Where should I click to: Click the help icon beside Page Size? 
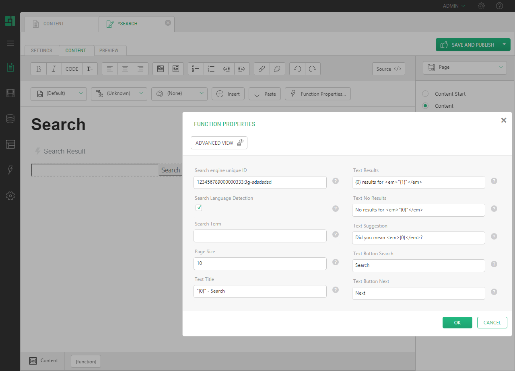336,262
